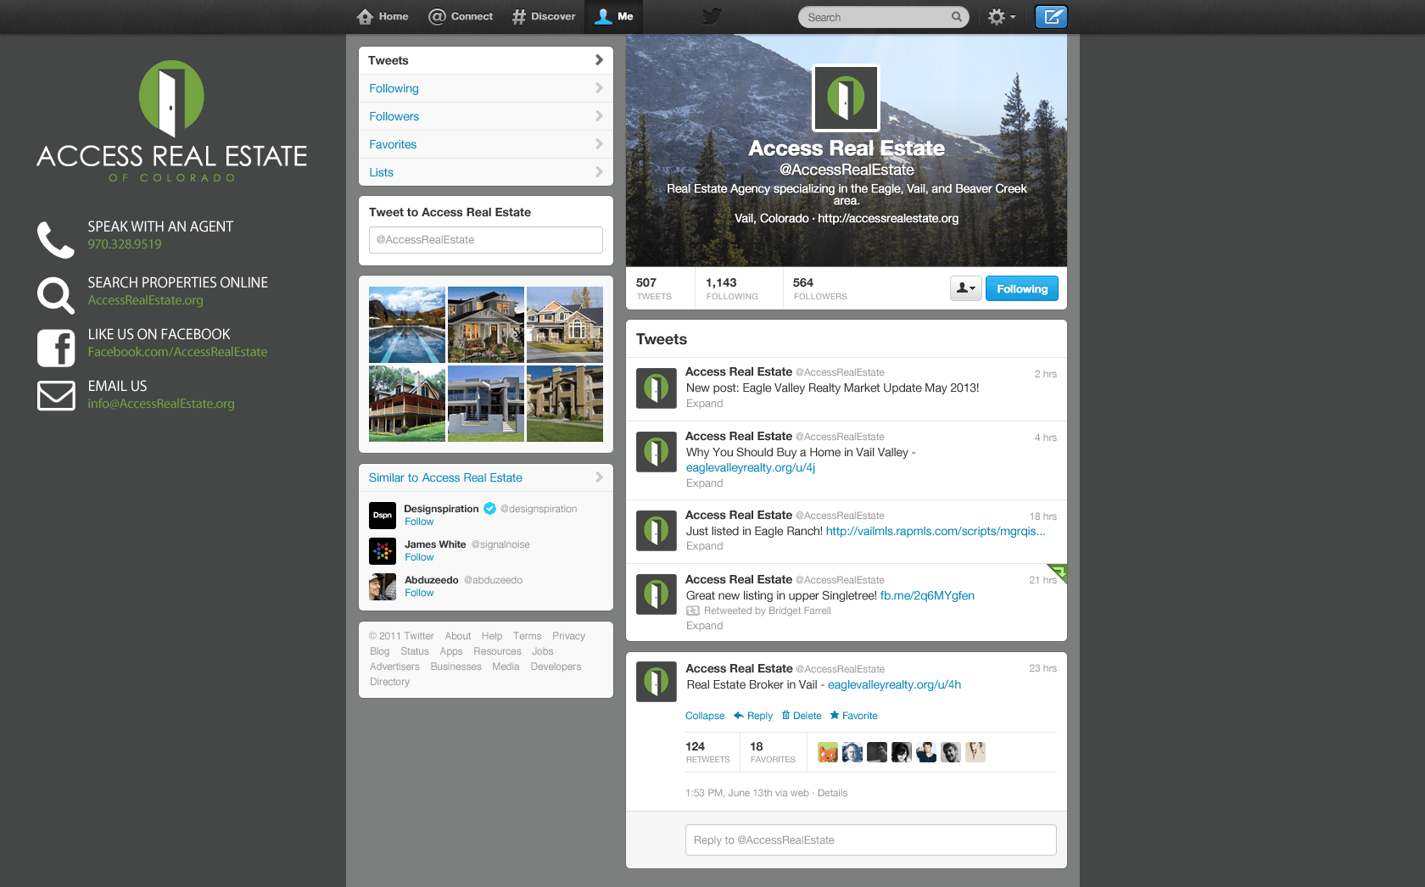The height and width of the screenshot is (887, 1425).
Task: Expand the Just listed in Eagle Ranch tweet
Action: coord(704,546)
